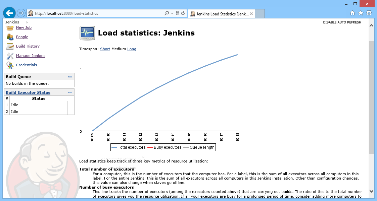
Task: Click executor 1 Idle status row
Action: pyautogui.click(x=39, y=105)
